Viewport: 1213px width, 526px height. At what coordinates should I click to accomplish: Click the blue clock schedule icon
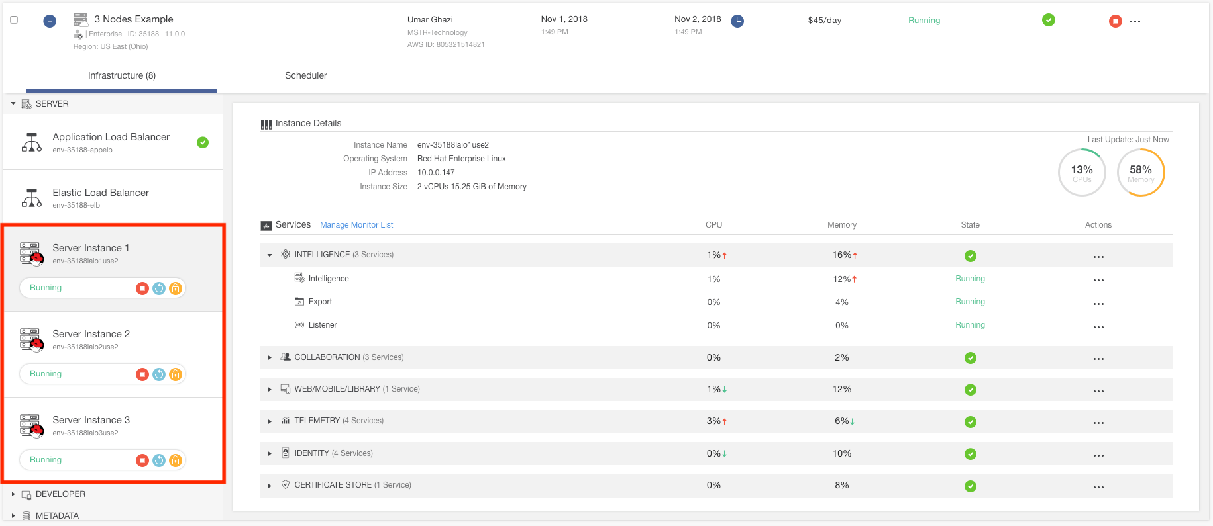coord(737,21)
